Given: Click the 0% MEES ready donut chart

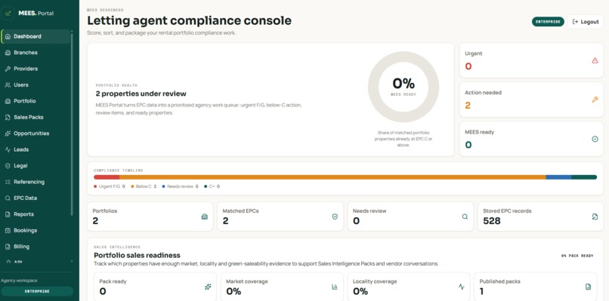Looking at the screenshot, I should click(x=403, y=88).
